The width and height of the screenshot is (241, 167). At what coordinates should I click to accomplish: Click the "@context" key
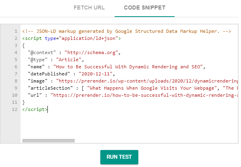pos(42,53)
